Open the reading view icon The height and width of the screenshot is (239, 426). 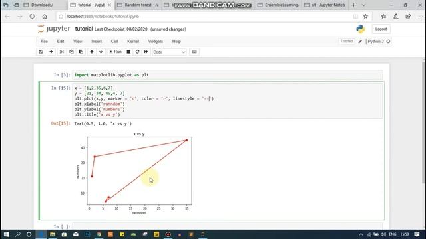(355, 16)
